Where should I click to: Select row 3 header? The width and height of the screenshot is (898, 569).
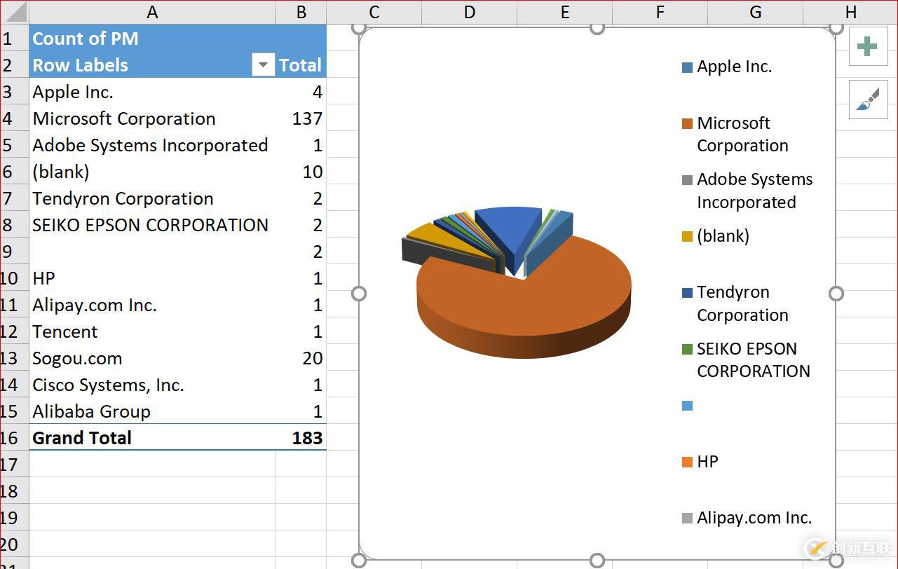point(14,92)
